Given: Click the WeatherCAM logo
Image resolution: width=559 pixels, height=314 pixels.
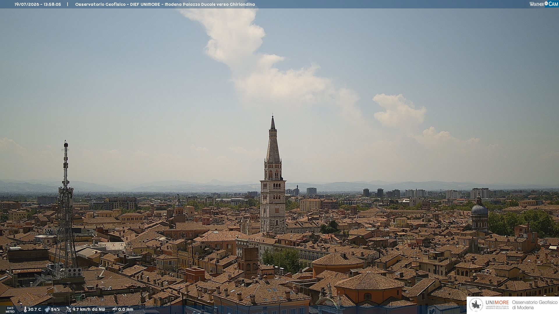Looking at the screenshot, I should tap(544, 4).
